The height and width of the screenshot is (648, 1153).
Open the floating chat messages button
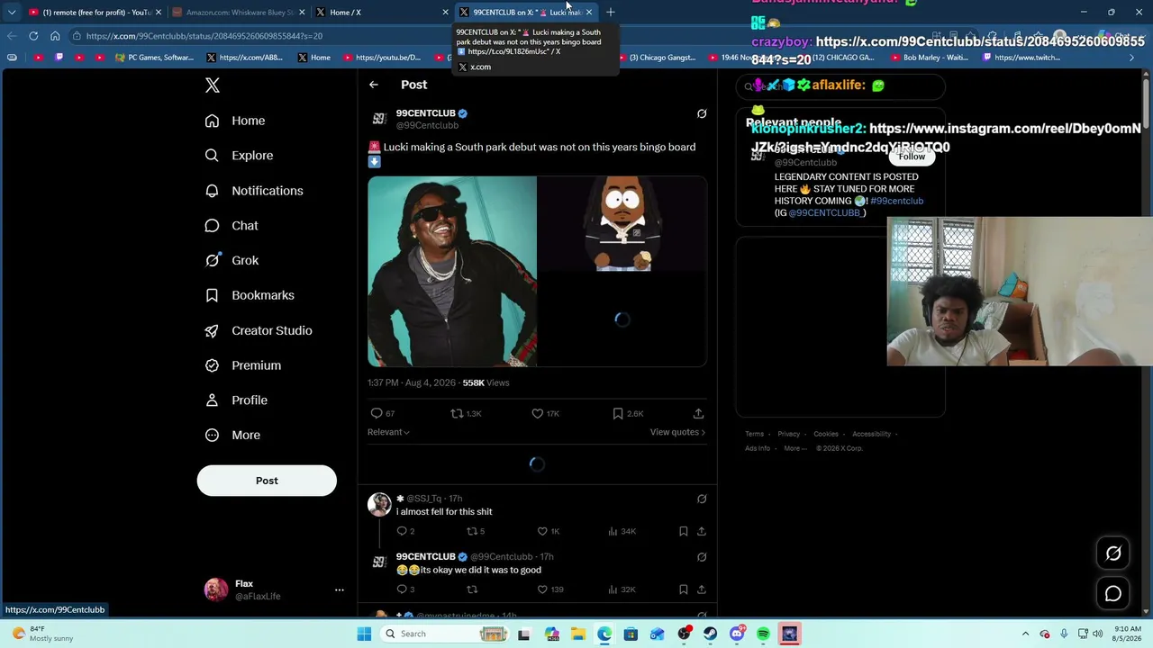1113,594
